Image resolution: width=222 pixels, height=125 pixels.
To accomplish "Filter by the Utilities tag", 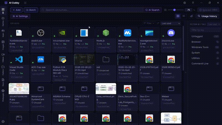I will click(x=205, y=58).
